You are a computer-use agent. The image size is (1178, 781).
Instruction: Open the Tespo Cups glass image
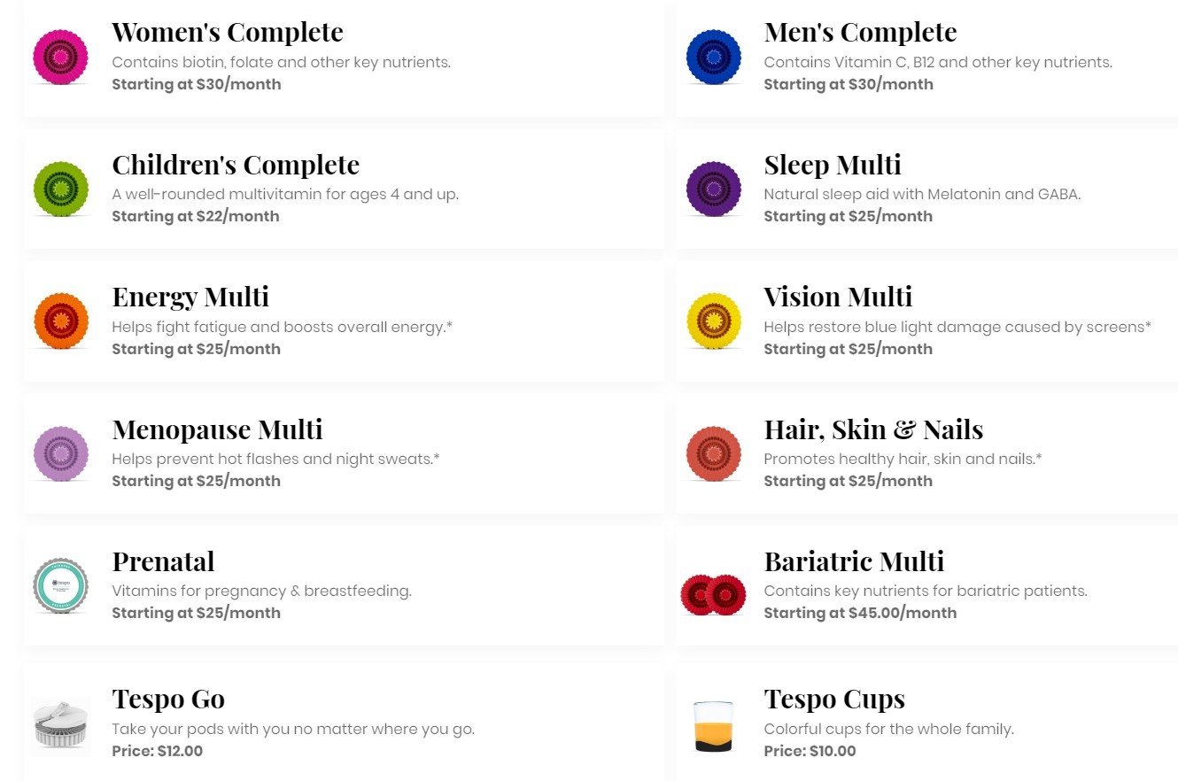pyautogui.click(x=714, y=726)
